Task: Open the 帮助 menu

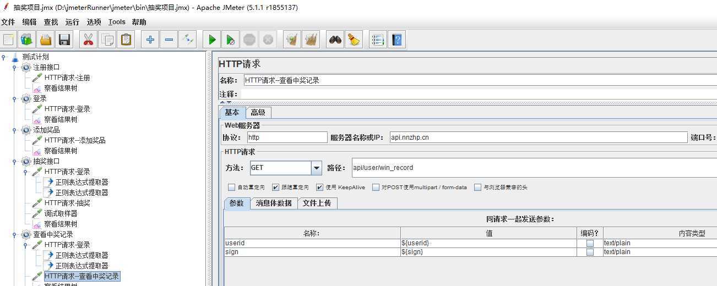Action: [139, 22]
